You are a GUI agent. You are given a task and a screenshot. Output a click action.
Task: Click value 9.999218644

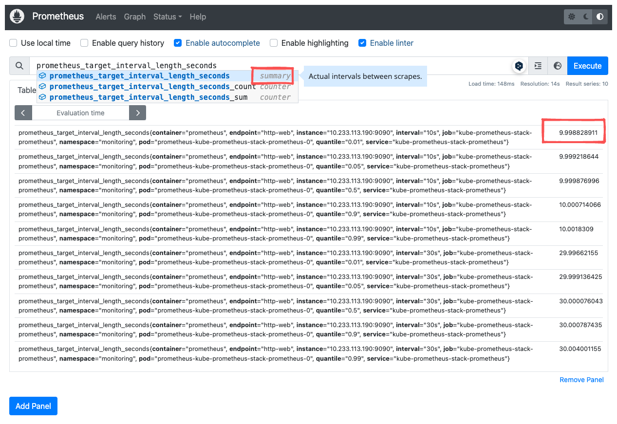(x=579, y=157)
